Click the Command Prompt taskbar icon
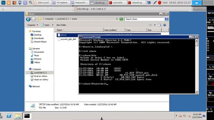Screen dimensions: 214x120 [x=27, y=116]
